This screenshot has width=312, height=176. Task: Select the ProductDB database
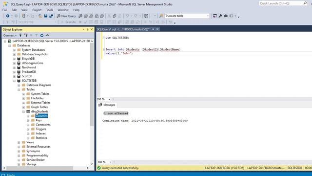click(29, 72)
